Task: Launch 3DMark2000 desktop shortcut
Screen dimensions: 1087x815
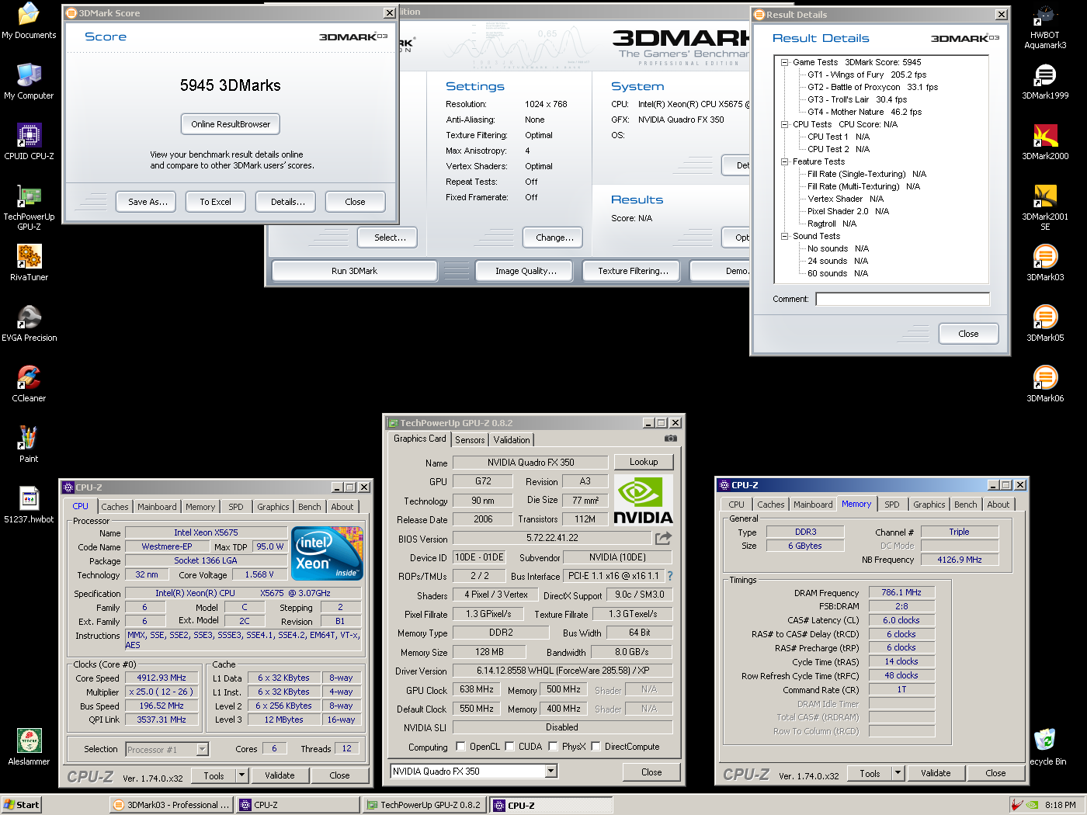Action: tap(1045, 142)
